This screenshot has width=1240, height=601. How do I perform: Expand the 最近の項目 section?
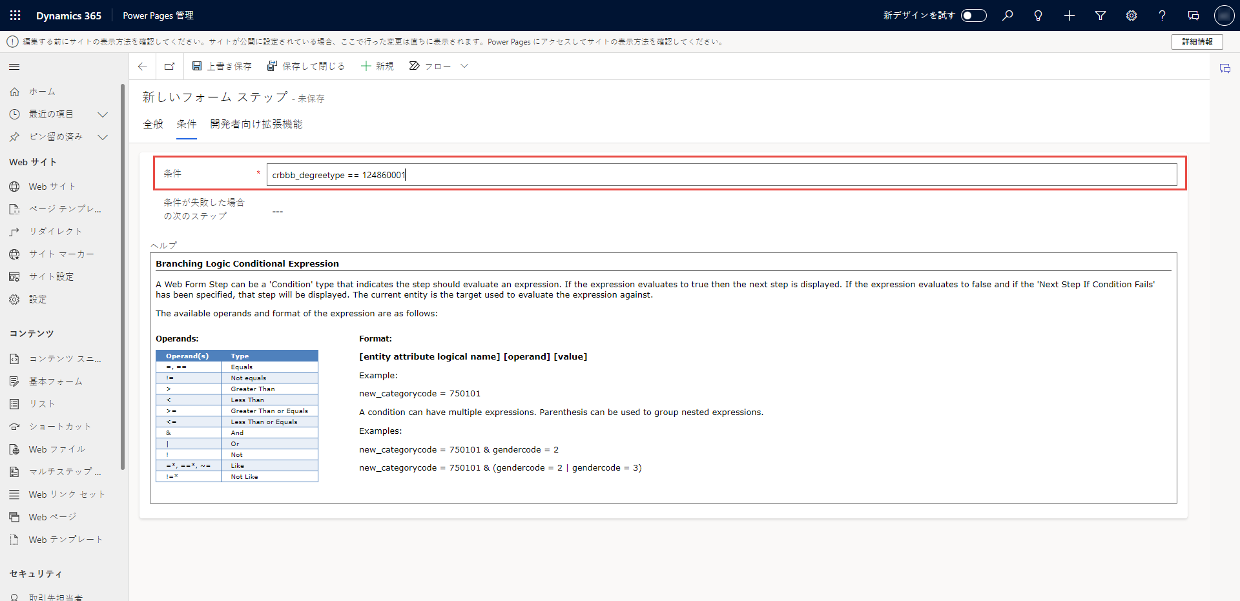click(x=102, y=114)
